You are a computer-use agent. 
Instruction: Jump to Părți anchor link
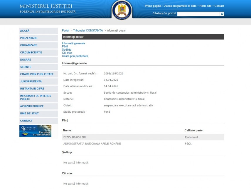(65, 47)
